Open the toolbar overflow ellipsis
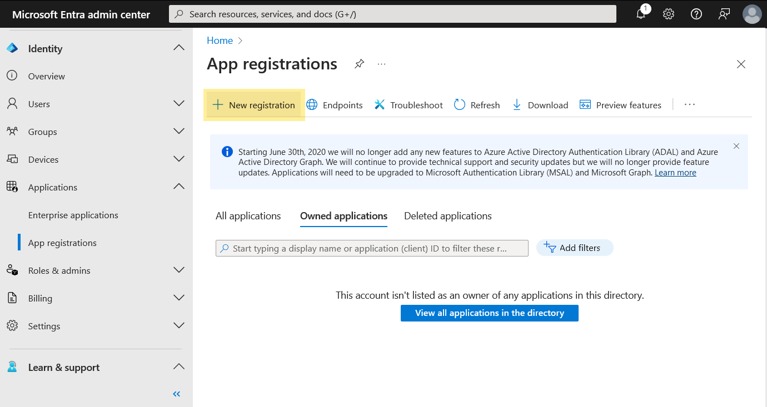 click(690, 104)
